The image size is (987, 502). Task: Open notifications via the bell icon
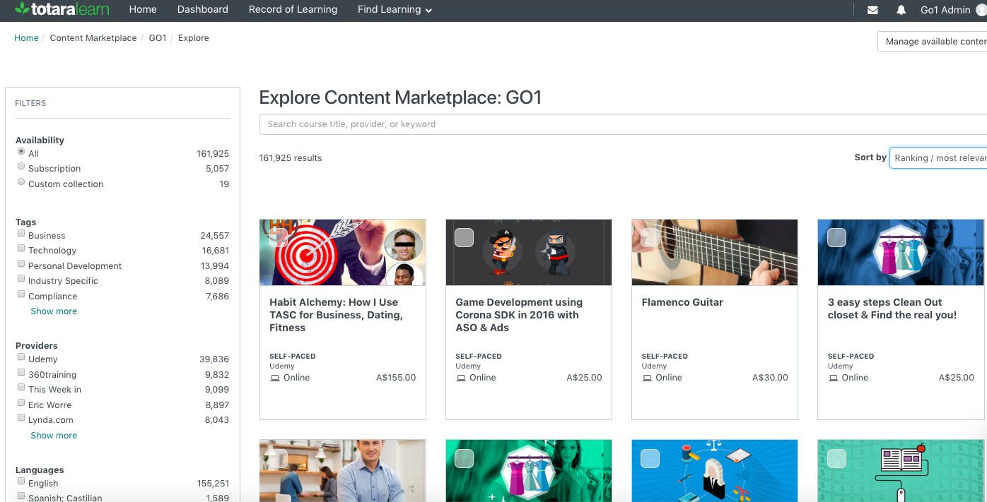[901, 10]
